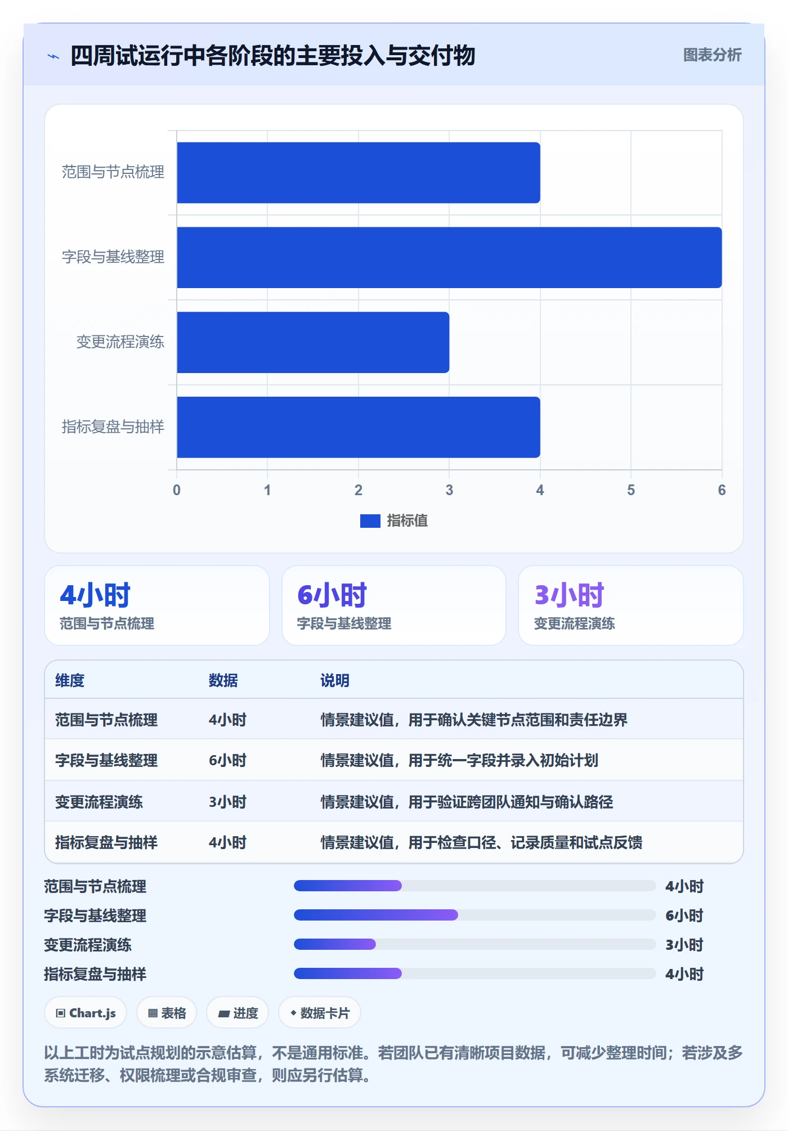The width and height of the screenshot is (788, 1131).
Task: Click the 范围与节点梳理 cell in the table
Action: pos(106,720)
